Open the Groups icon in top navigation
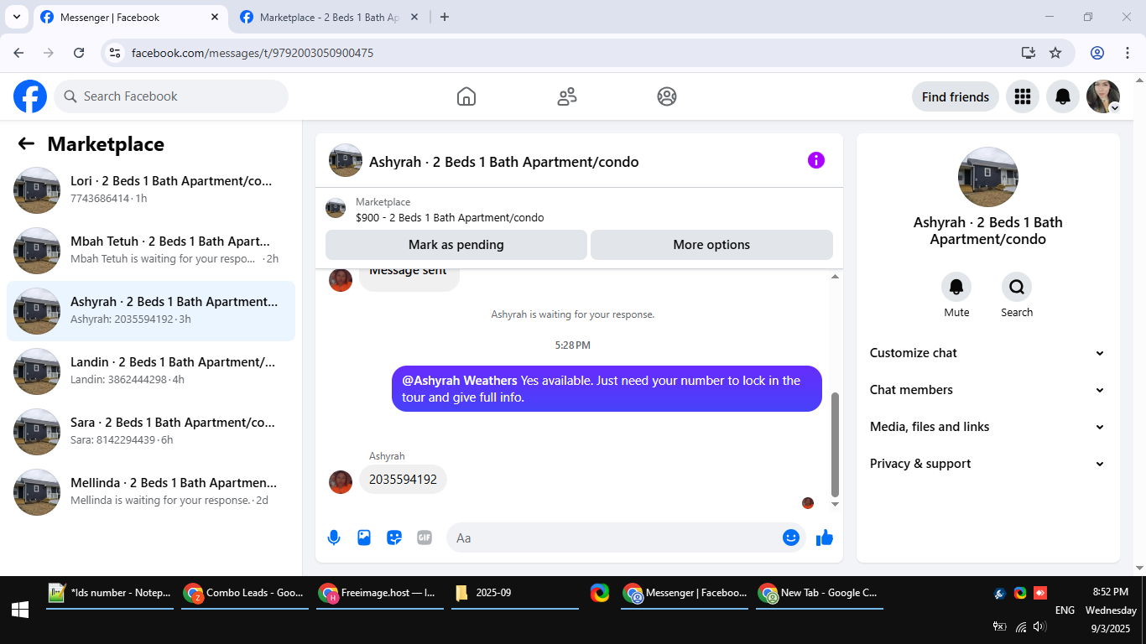 pos(667,96)
